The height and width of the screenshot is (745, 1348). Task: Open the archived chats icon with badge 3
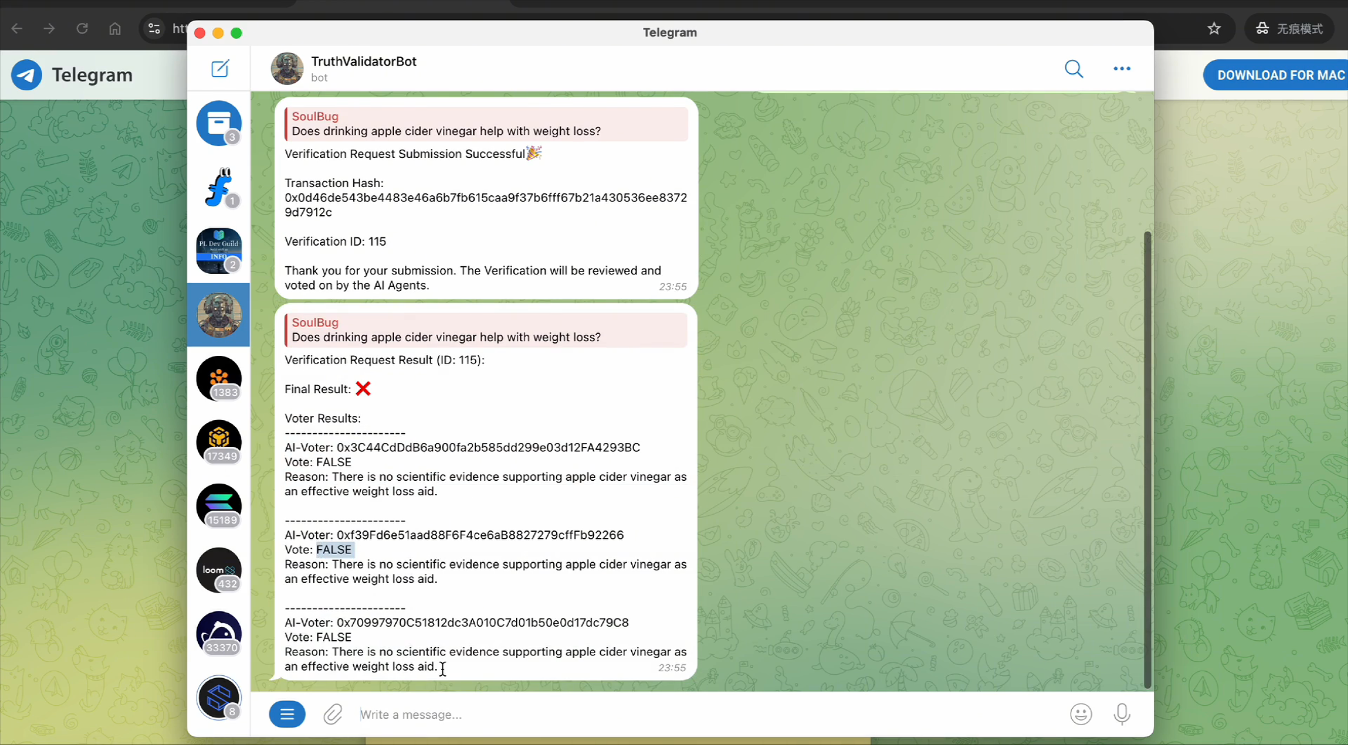[219, 123]
